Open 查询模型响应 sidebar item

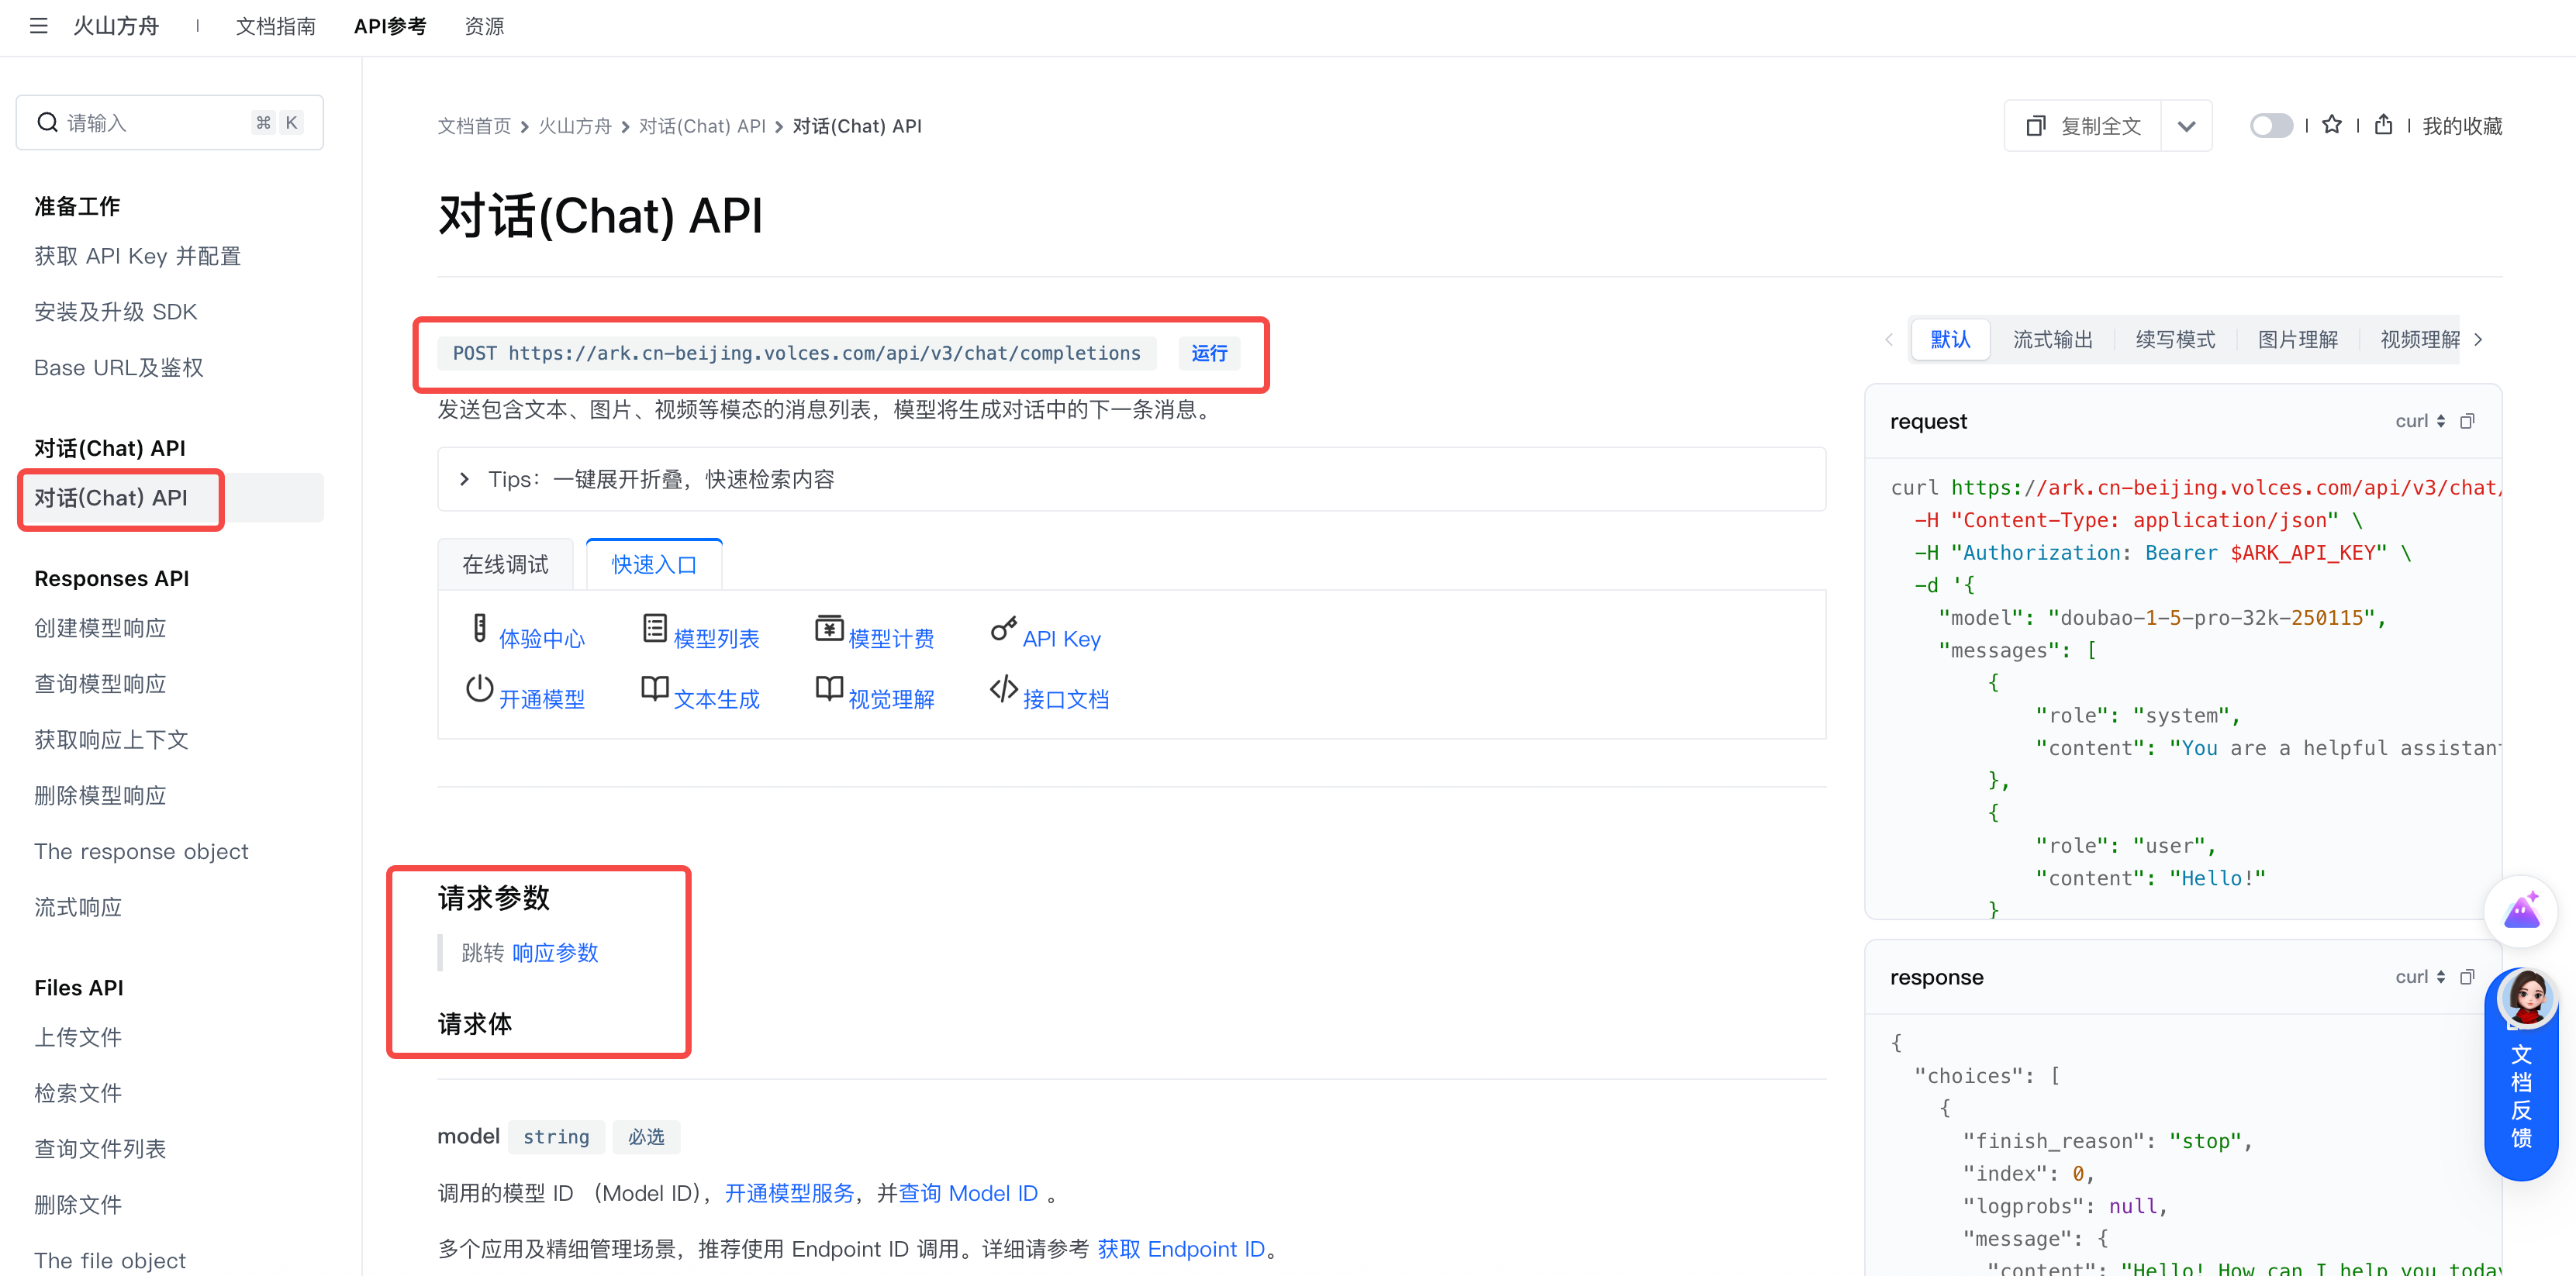coord(100,684)
